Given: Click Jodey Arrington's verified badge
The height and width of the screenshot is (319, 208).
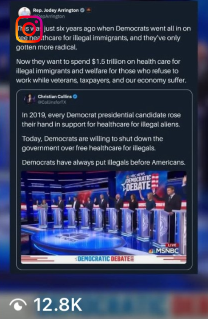Looking at the screenshot, I should tap(82, 10).
